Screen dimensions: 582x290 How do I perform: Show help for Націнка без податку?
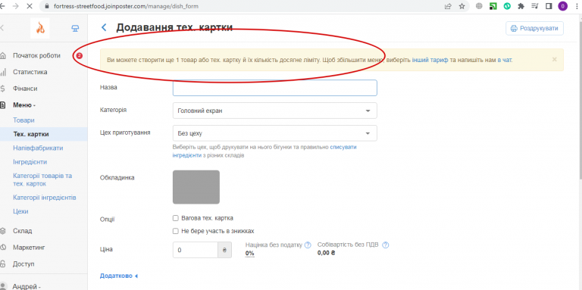pos(308,245)
